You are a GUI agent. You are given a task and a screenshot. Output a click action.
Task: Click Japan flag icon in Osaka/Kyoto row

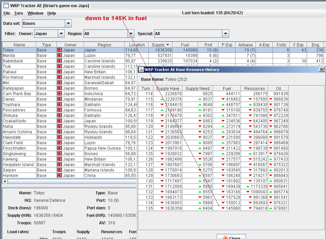coord(60,121)
